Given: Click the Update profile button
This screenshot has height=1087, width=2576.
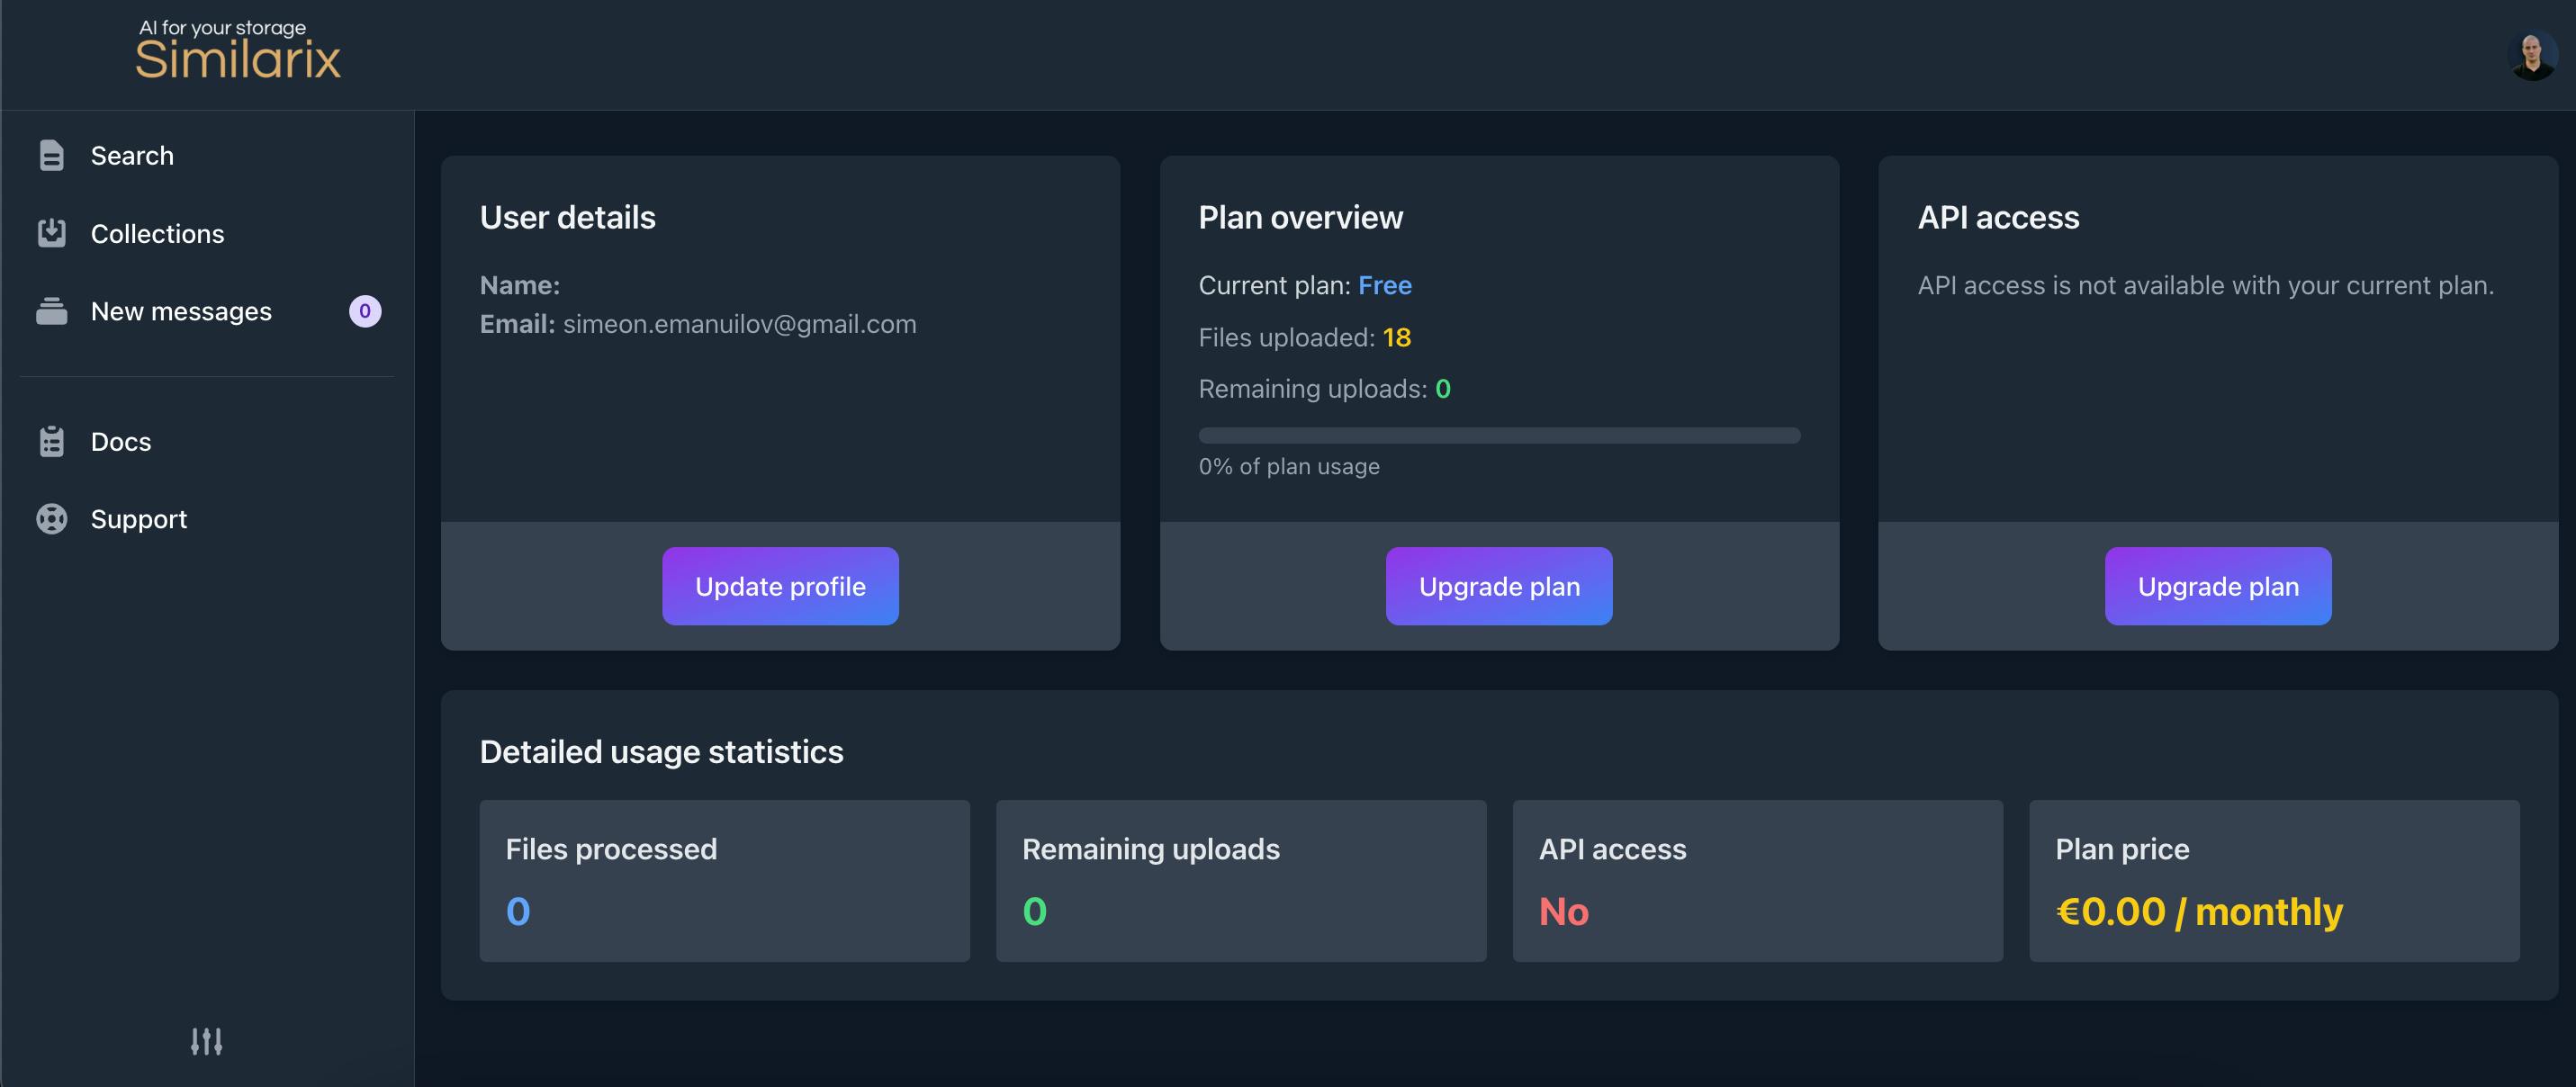Looking at the screenshot, I should (x=780, y=586).
